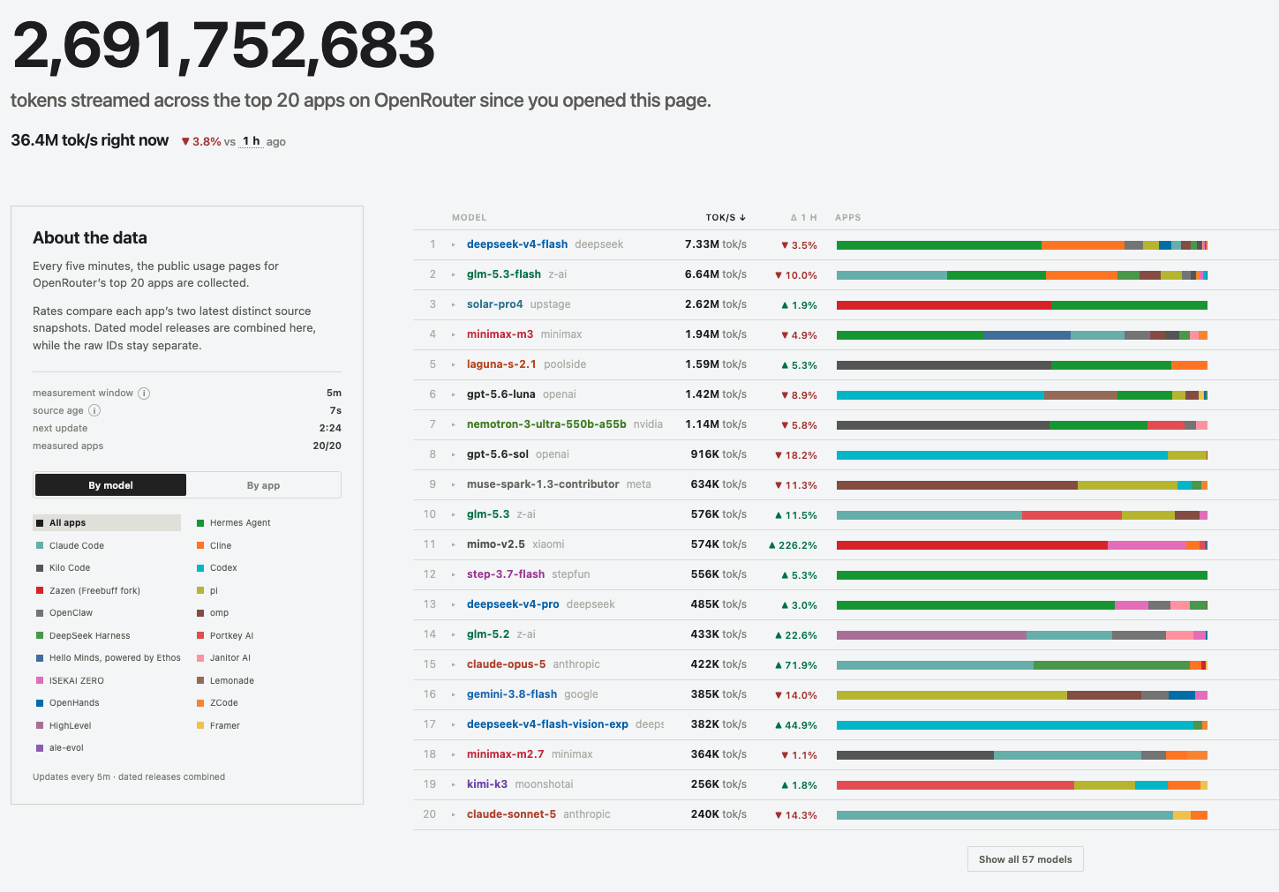
Task: Click the red segment of solar-pro4 bar
Action: [944, 305]
